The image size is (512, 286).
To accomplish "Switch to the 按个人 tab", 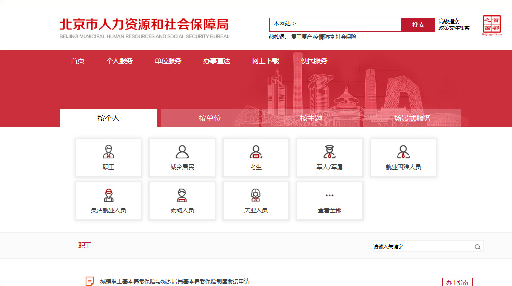I will [109, 118].
